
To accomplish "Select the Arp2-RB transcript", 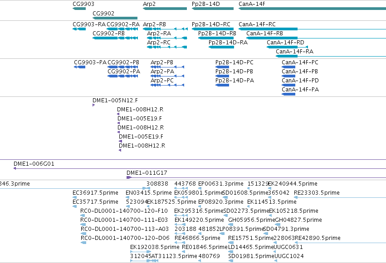I will tap(165, 29).
